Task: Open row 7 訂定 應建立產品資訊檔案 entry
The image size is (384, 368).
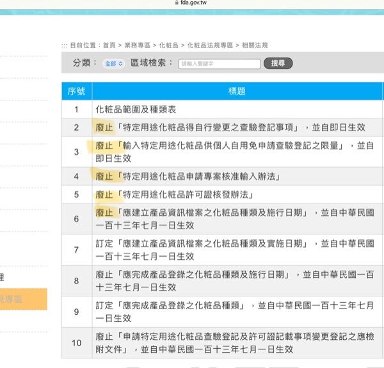Action: (x=234, y=250)
